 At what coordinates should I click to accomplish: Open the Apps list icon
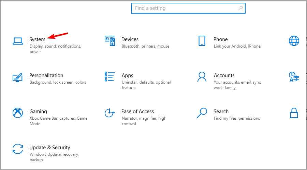coord(110,76)
